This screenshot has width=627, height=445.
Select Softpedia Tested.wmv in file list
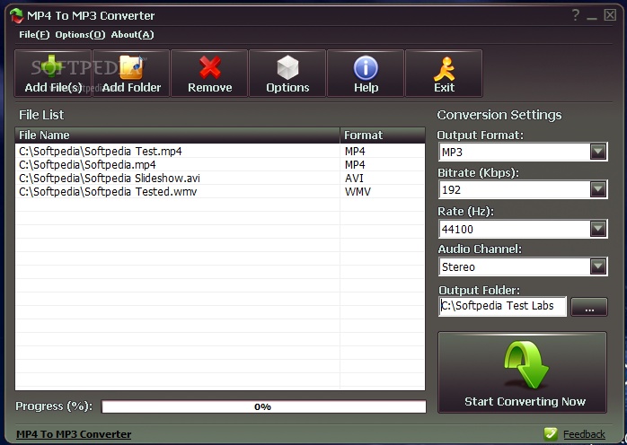click(x=220, y=192)
